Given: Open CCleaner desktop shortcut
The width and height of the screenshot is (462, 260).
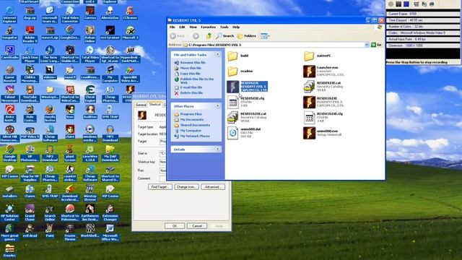Looking at the screenshot, I should (x=130, y=13).
